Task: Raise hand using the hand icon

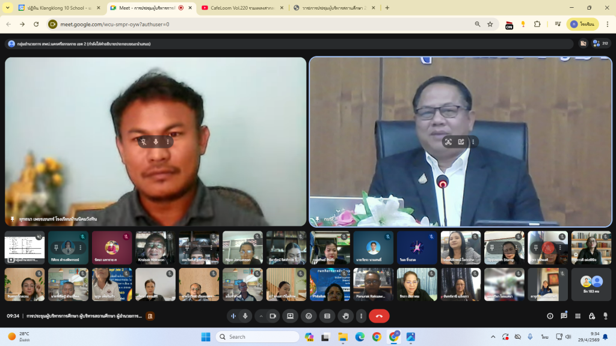Action: coord(345,316)
